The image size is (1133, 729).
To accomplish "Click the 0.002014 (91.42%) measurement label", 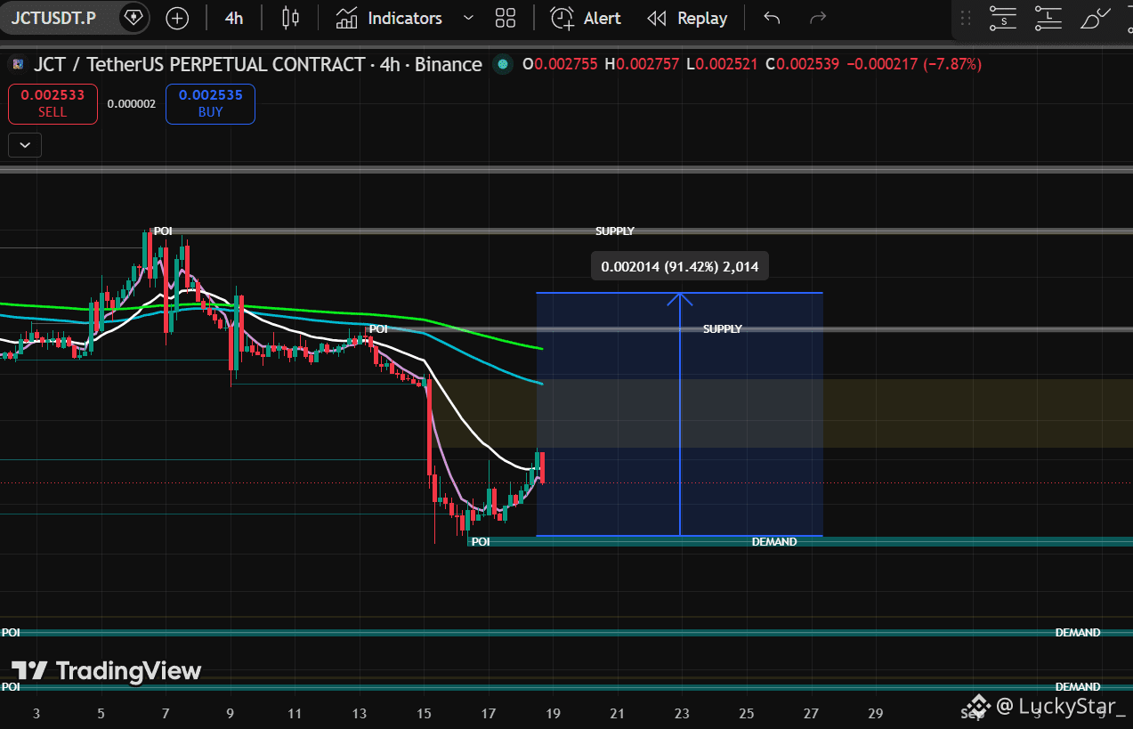I will pos(680,266).
